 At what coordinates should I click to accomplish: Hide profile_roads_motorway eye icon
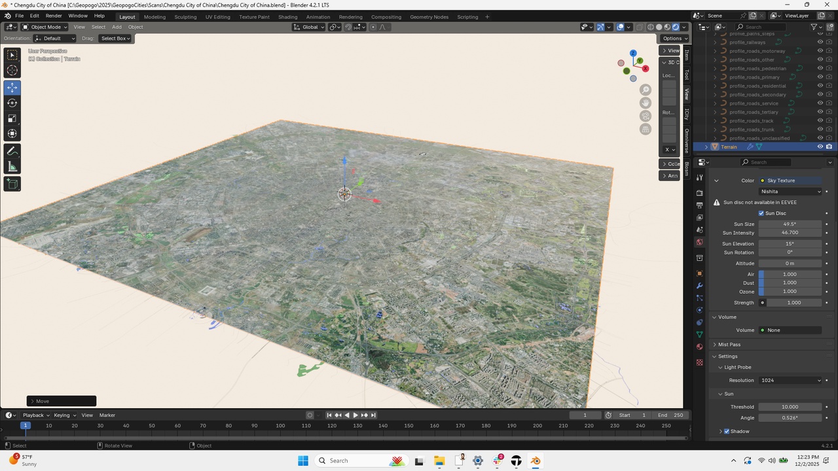820,51
